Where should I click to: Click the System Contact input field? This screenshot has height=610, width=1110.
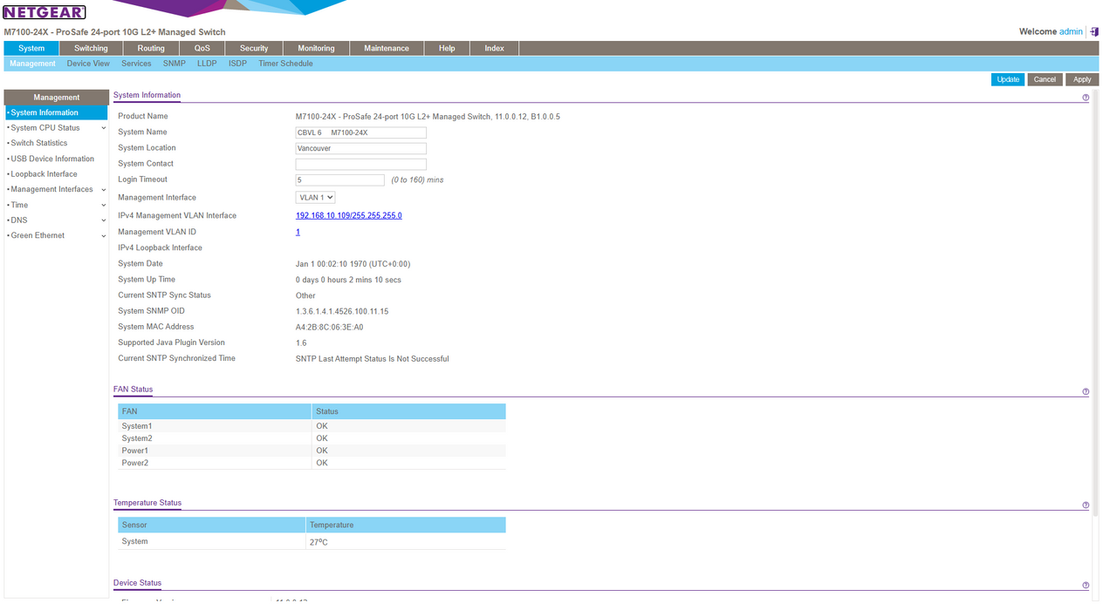click(360, 164)
